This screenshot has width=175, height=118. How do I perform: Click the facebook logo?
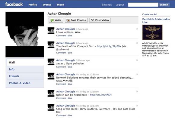point(14,5)
